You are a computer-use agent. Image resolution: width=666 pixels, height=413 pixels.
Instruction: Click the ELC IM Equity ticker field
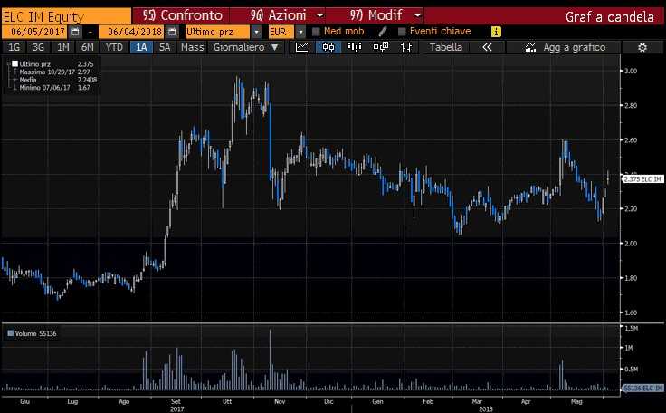[66, 16]
